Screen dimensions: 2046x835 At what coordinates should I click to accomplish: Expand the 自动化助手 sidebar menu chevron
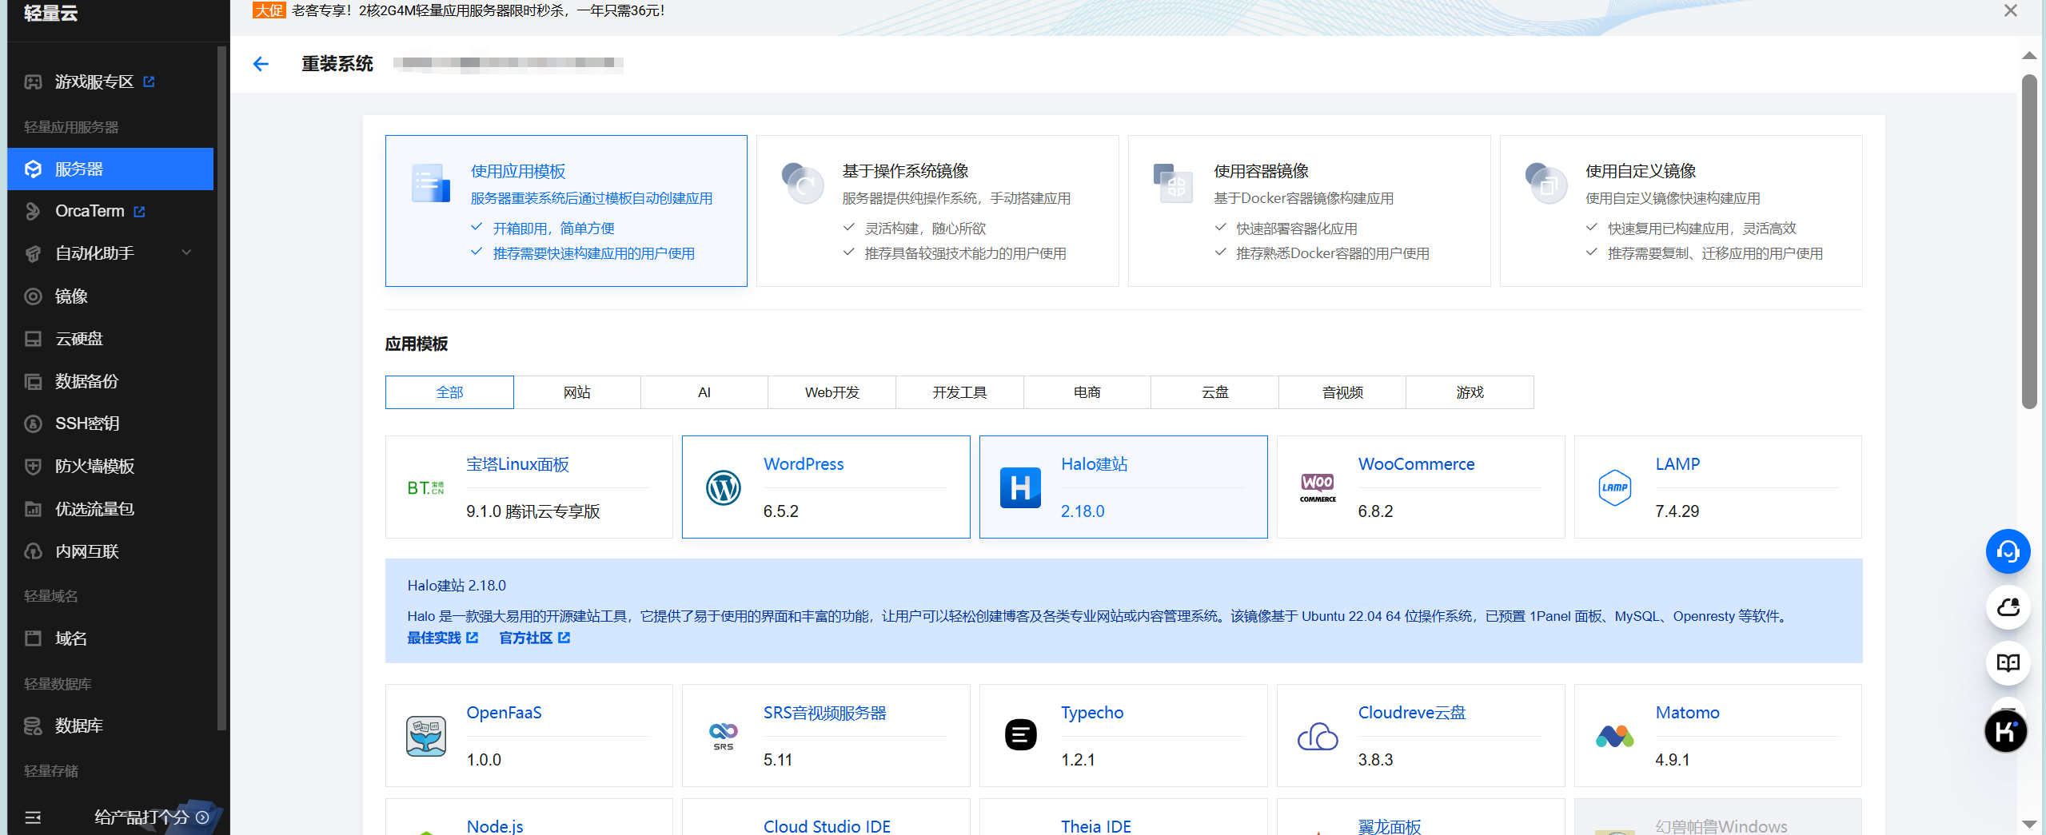(x=186, y=252)
